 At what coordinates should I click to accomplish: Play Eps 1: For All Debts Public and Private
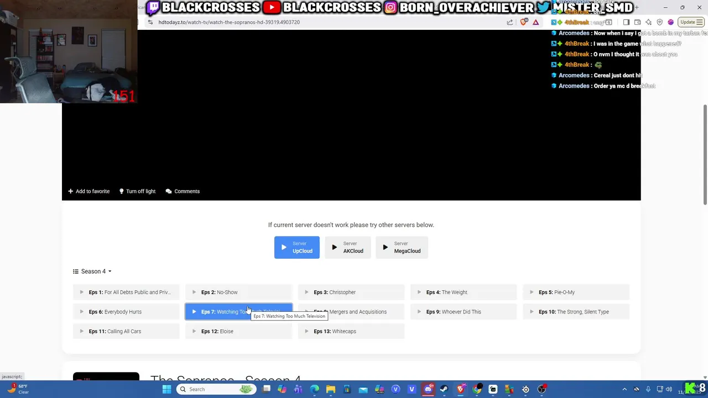pyautogui.click(x=126, y=292)
